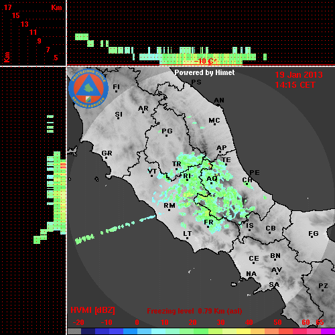
Task: Click the FI city label
Action: [x=116, y=86]
